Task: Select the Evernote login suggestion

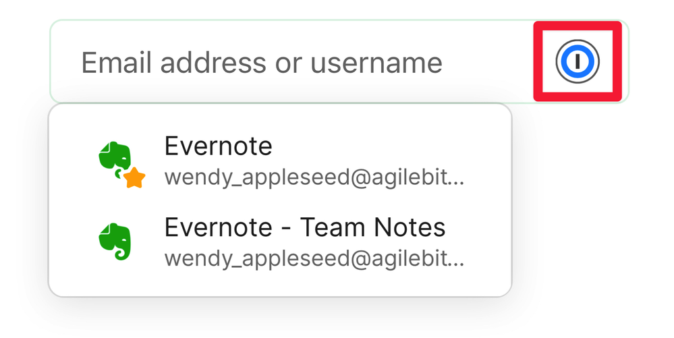Action: tap(279, 161)
